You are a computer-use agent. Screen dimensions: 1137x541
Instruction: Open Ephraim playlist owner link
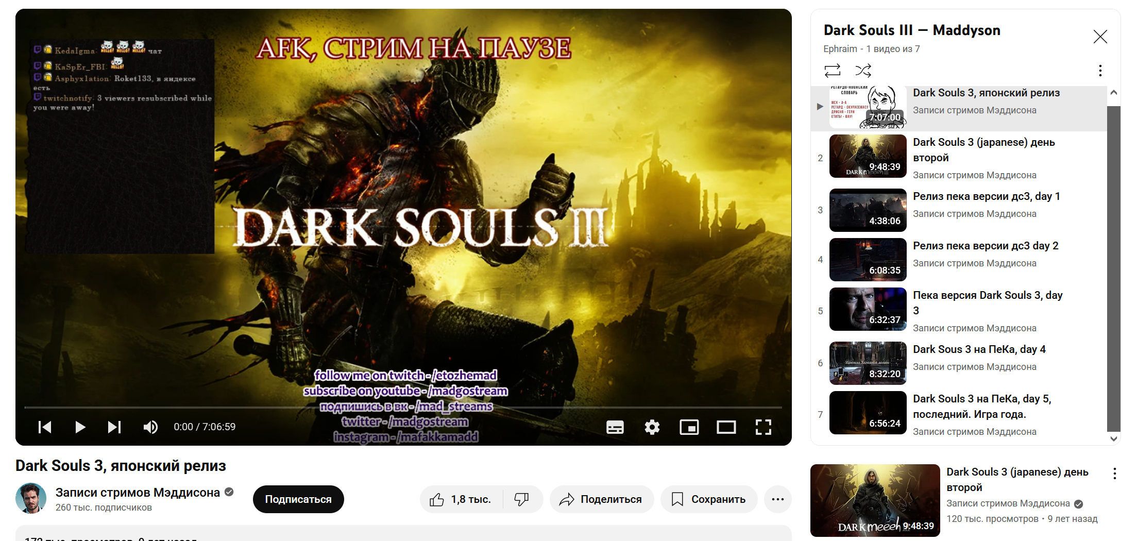(840, 49)
